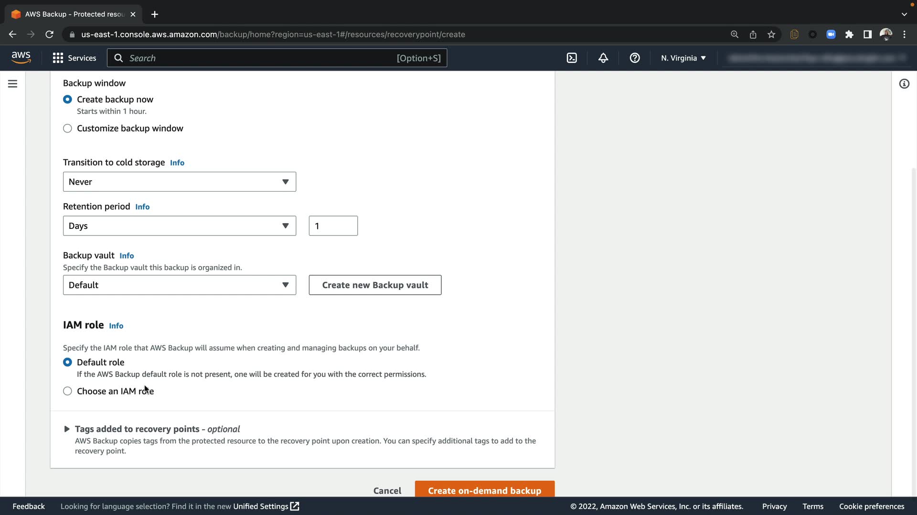Open the notifications bell icon

[x=603, y=58]
